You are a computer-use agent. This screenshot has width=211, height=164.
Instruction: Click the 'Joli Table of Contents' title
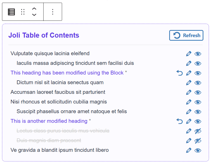coord(44,35)
